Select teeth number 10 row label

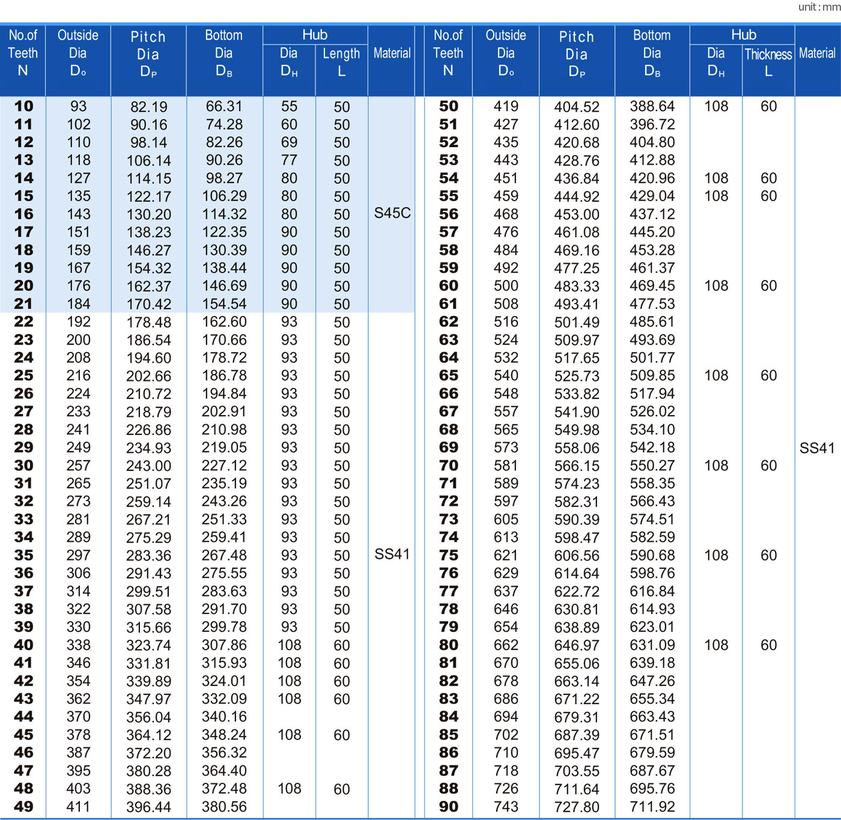click(23, 106)
